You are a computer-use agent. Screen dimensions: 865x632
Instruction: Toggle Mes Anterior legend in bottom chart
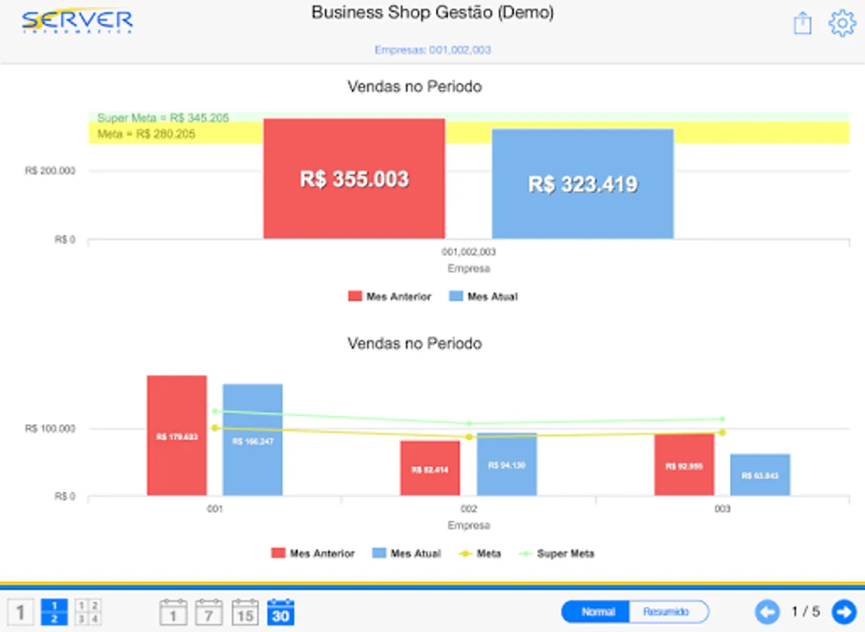[313, 553]
